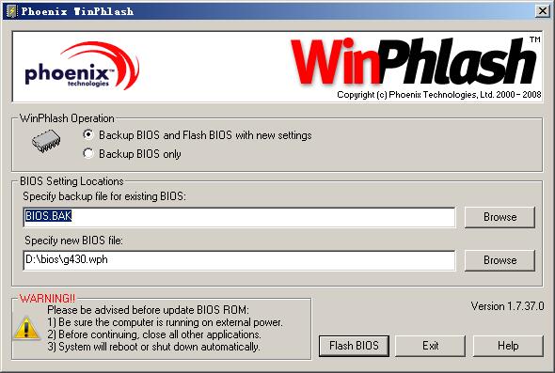Screen dimensions: 555x373
Task: Click the Version 1.7.37.0 label
Action: (507, 306)
